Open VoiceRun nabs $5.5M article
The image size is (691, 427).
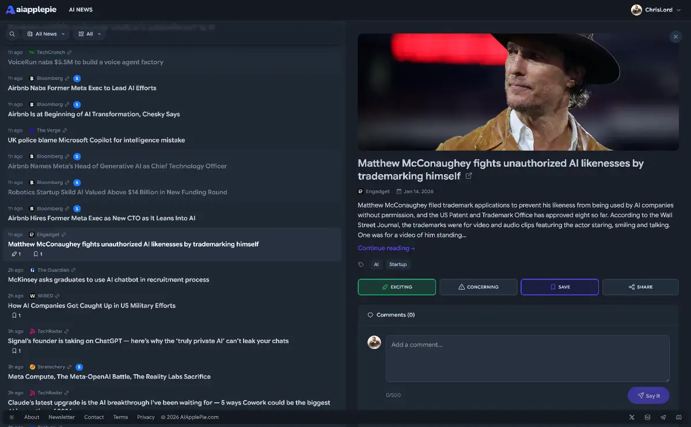pos(86,62)
